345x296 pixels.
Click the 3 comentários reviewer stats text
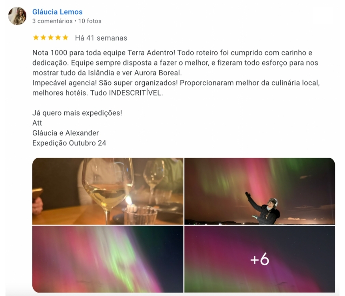52,21
